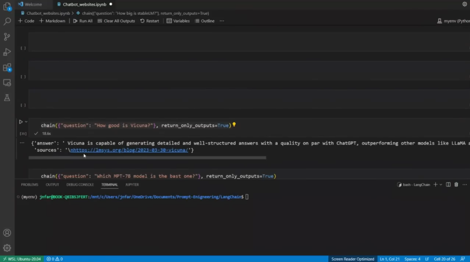Open the notebook toolbar more actions ellipsis

pos(222,21)
